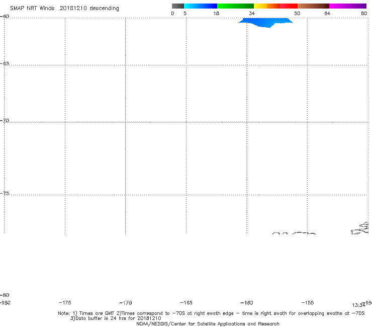Click the color bar label '50'
Screen dimensions: 372x327
(x=297, y=14)
